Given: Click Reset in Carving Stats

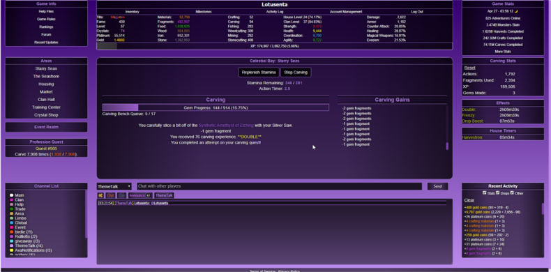Looking at the screenshot, I should pos(469,68).
